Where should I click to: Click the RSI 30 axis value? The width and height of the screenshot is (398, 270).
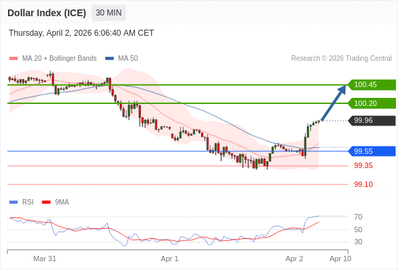pyautogui.click(x=358, y=242)
